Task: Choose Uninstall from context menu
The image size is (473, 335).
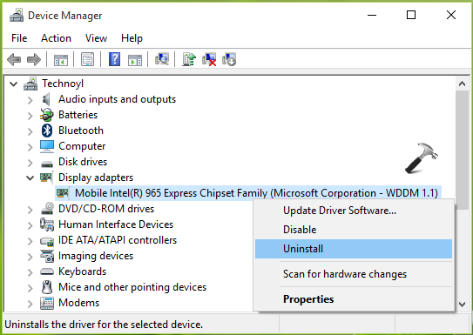Action: pyautogui.click(x=354, y=249)
